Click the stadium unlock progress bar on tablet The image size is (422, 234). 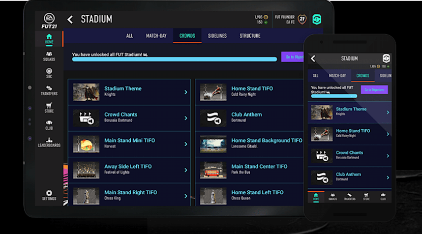(174, 59)
